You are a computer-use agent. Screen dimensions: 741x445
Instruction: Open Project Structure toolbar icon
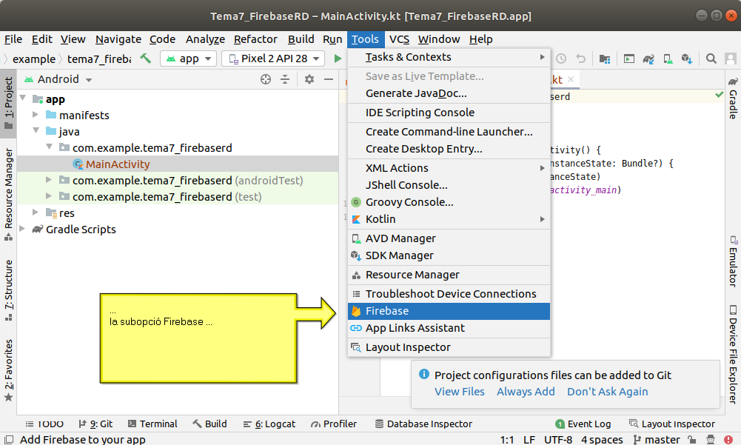605,58
